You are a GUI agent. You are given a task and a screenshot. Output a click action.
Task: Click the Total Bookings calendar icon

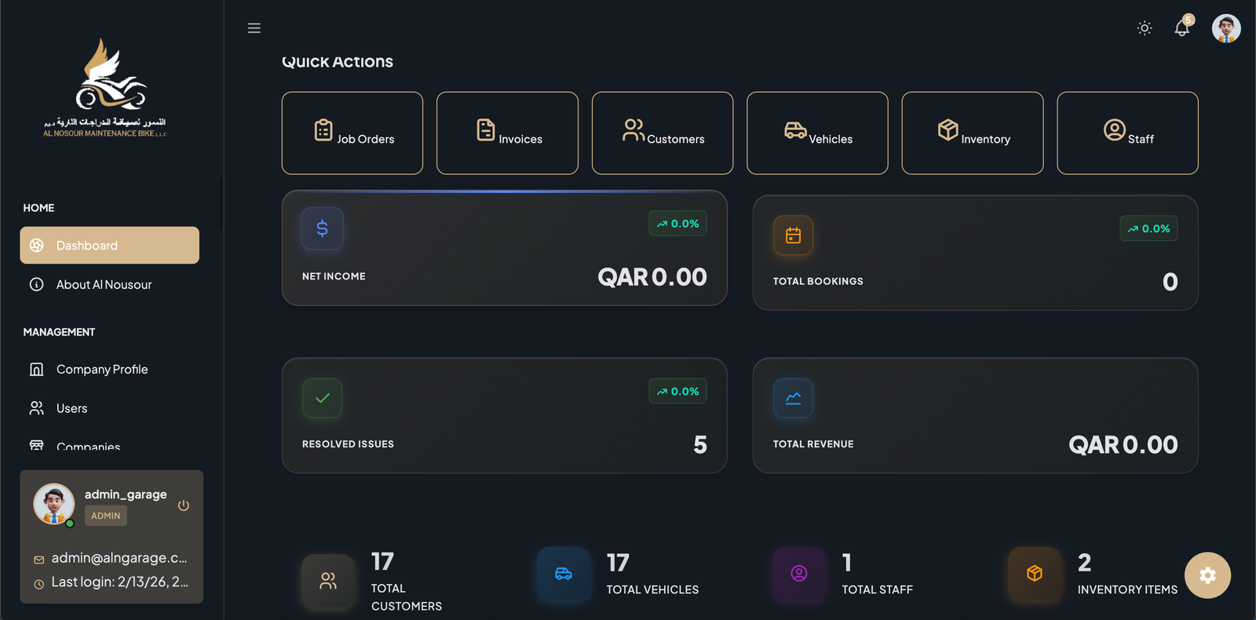point(793,235)
